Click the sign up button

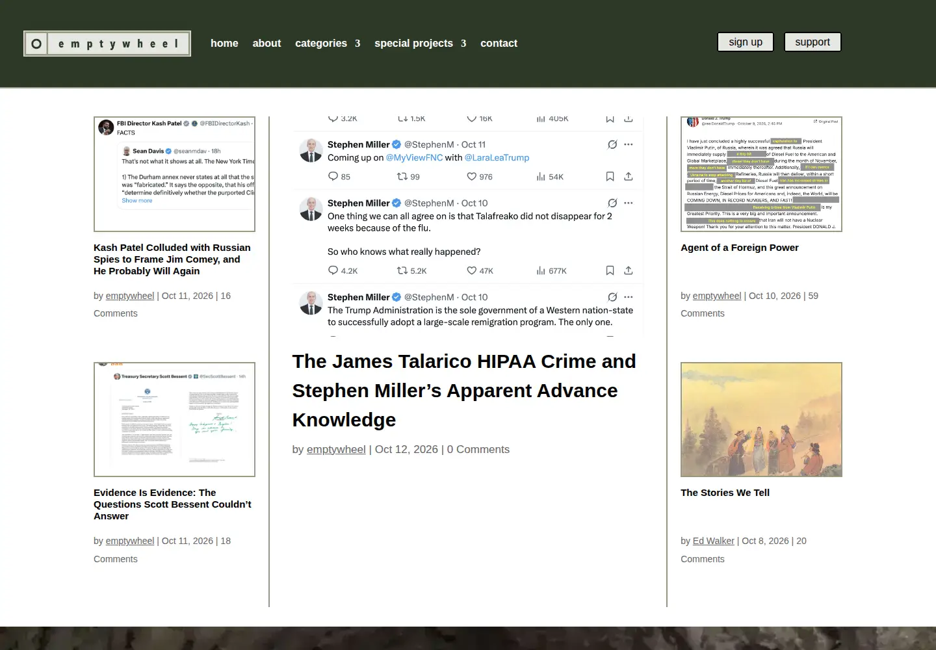746,42
